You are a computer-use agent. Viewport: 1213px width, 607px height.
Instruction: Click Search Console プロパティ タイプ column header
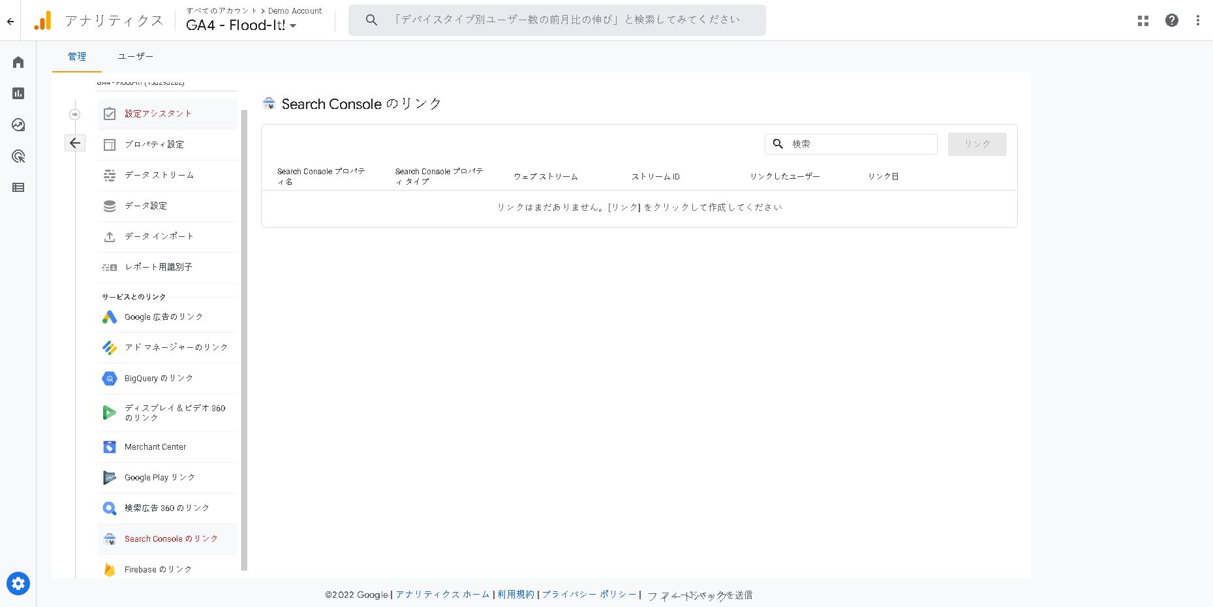439,176
